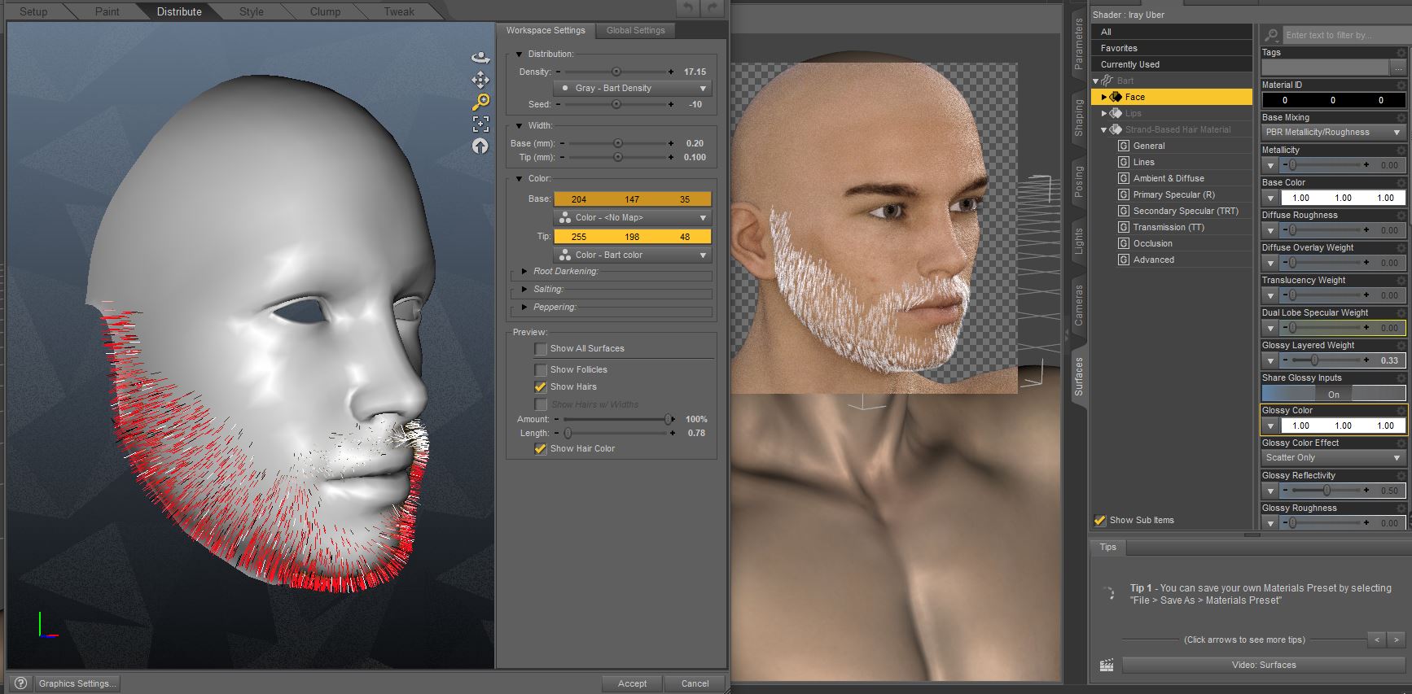Enable Show All Surfaces checkbox
Viewport: 1412px width, 694px height.
541,349
